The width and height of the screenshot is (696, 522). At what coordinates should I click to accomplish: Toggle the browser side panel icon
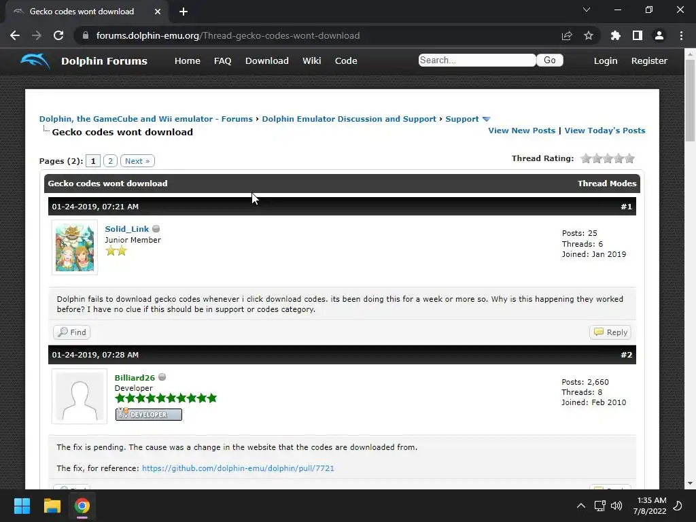(637, 35)
